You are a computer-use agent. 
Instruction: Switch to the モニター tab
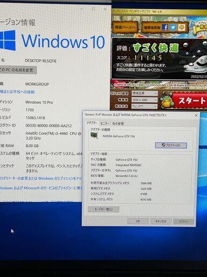click(105, 123)
